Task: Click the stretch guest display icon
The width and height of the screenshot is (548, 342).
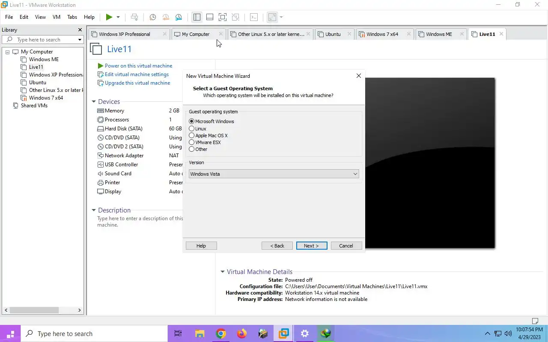Action: (272, 17)
